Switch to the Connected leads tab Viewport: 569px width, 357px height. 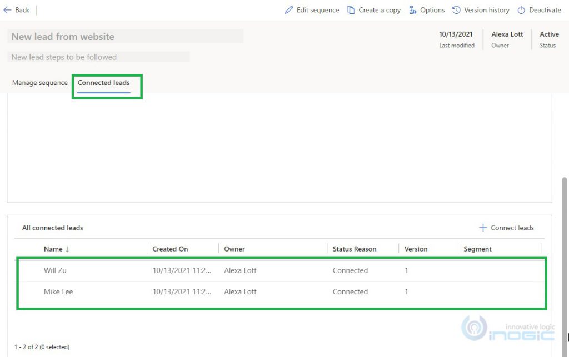[x=104, y=82]
